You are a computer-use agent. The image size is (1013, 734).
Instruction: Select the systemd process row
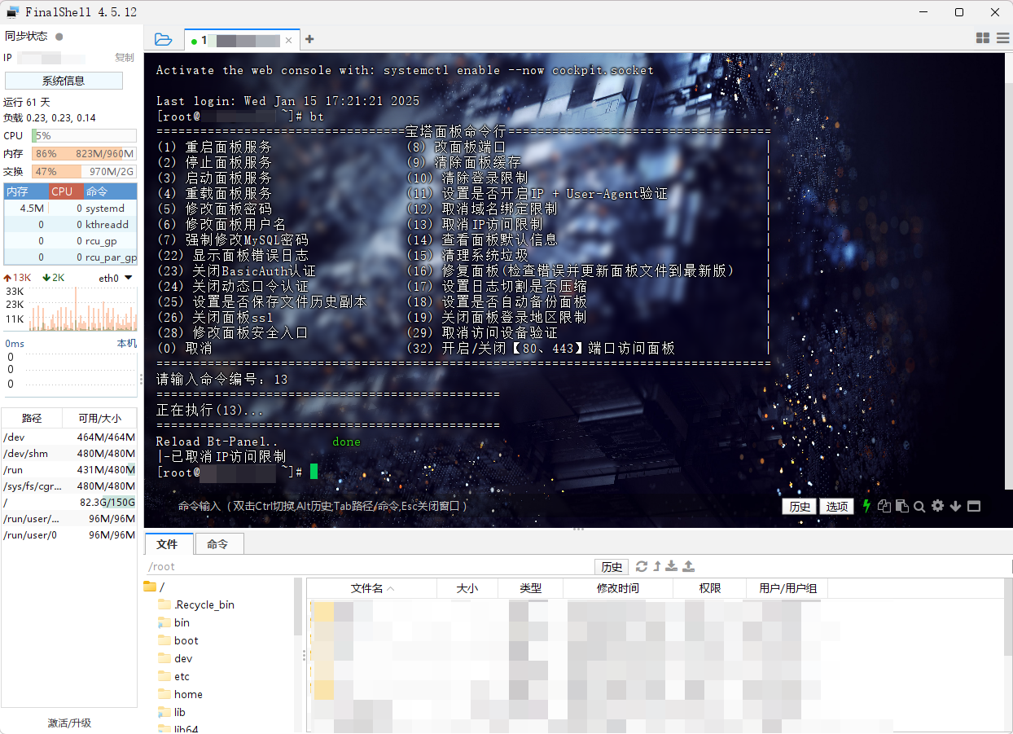tap(70, 209)
